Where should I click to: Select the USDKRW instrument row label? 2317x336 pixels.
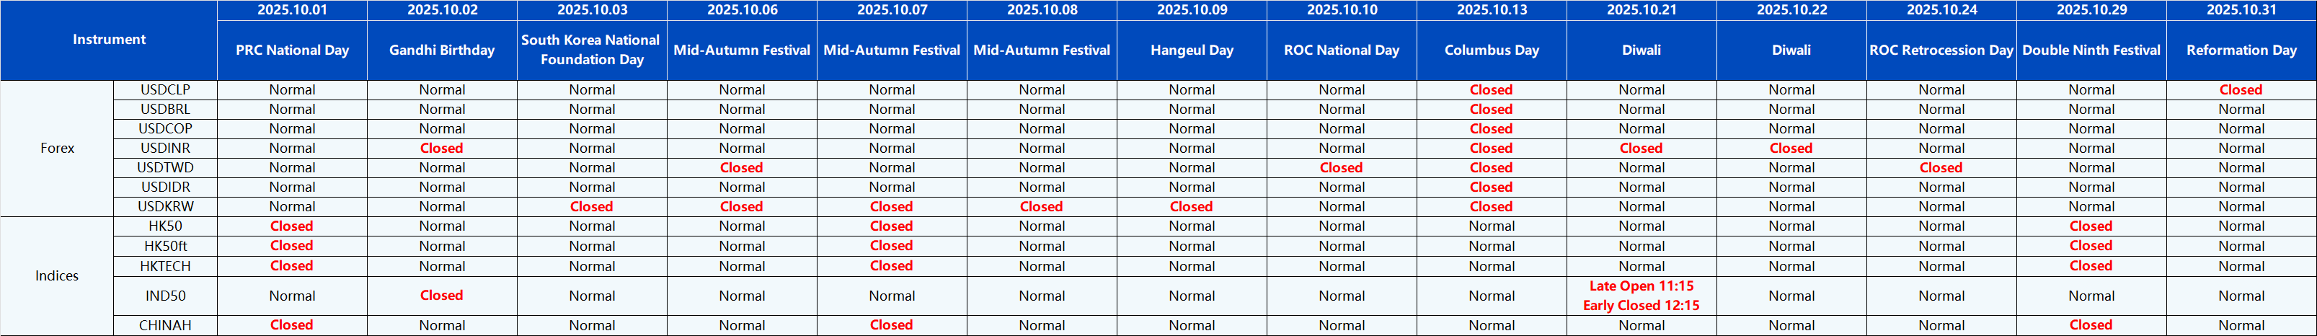click(x=166, y=207)
